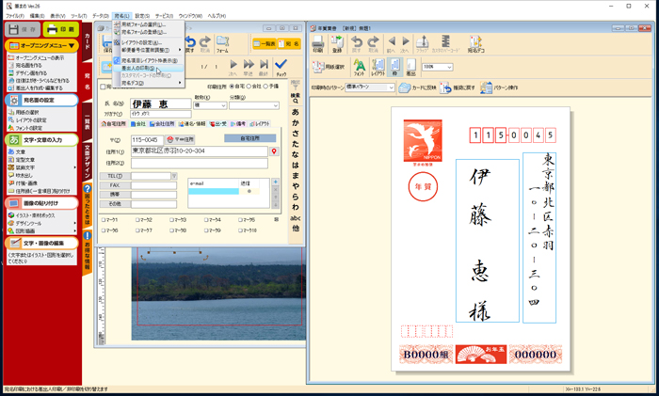Image resolution: width=659 pixels, height=396 pixels.
Task: Choose 差出人の印刷 from the open menu
Action: [139, 68]
